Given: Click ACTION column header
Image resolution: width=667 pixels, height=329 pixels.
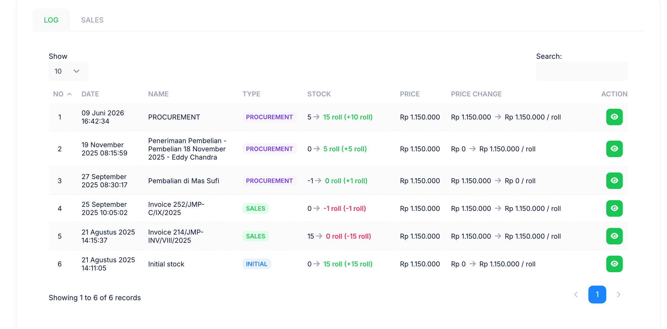Looking at the screenshot, I should pyautogui.click(x=614, y=94).
